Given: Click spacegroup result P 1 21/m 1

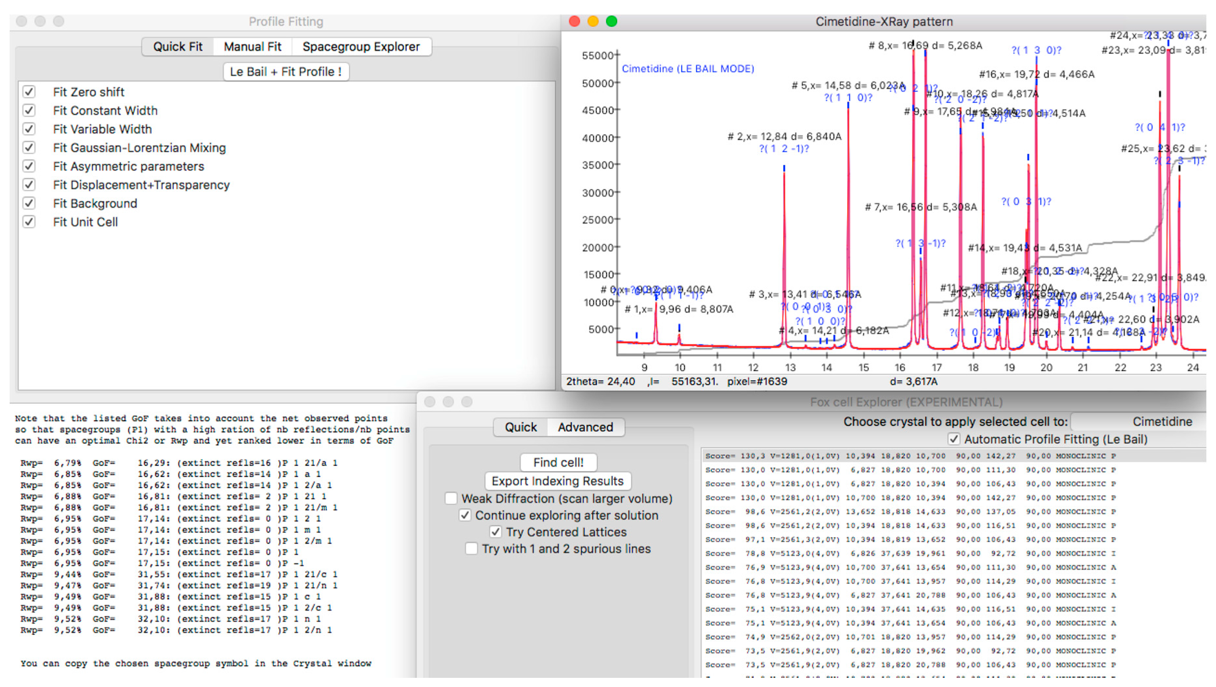Looking at the screenshot, I should click(x=179, y=507).
